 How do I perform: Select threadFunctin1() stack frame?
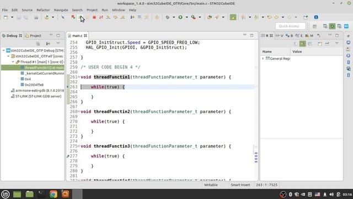(x=33, y=67)
